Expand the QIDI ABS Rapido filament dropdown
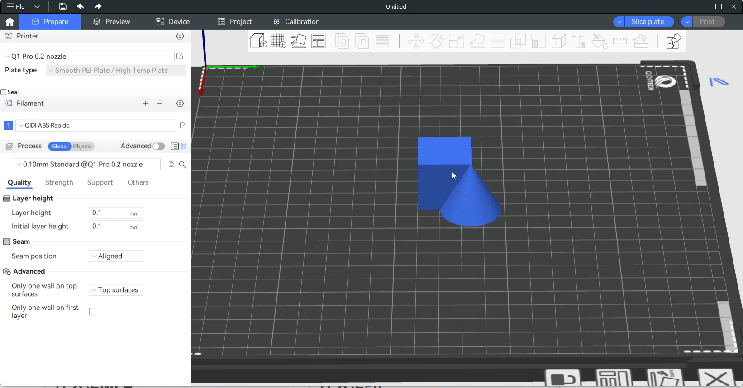Image resolution: width=743 pixels, height=388 pixels. coord(96,126)
